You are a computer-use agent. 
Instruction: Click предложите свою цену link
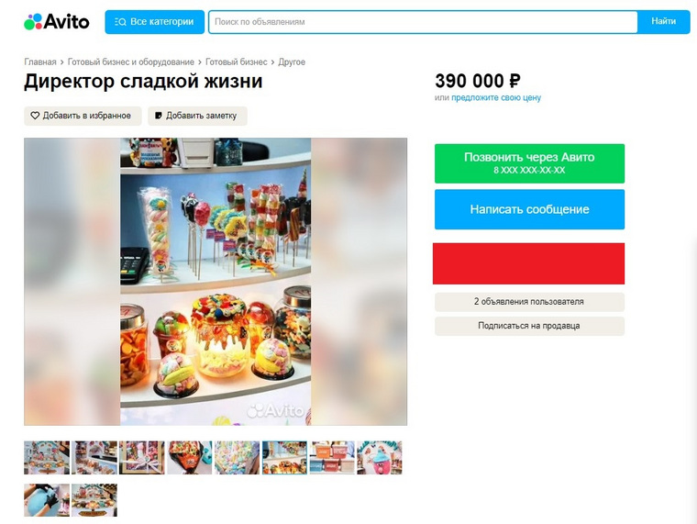tap(496, 97)
